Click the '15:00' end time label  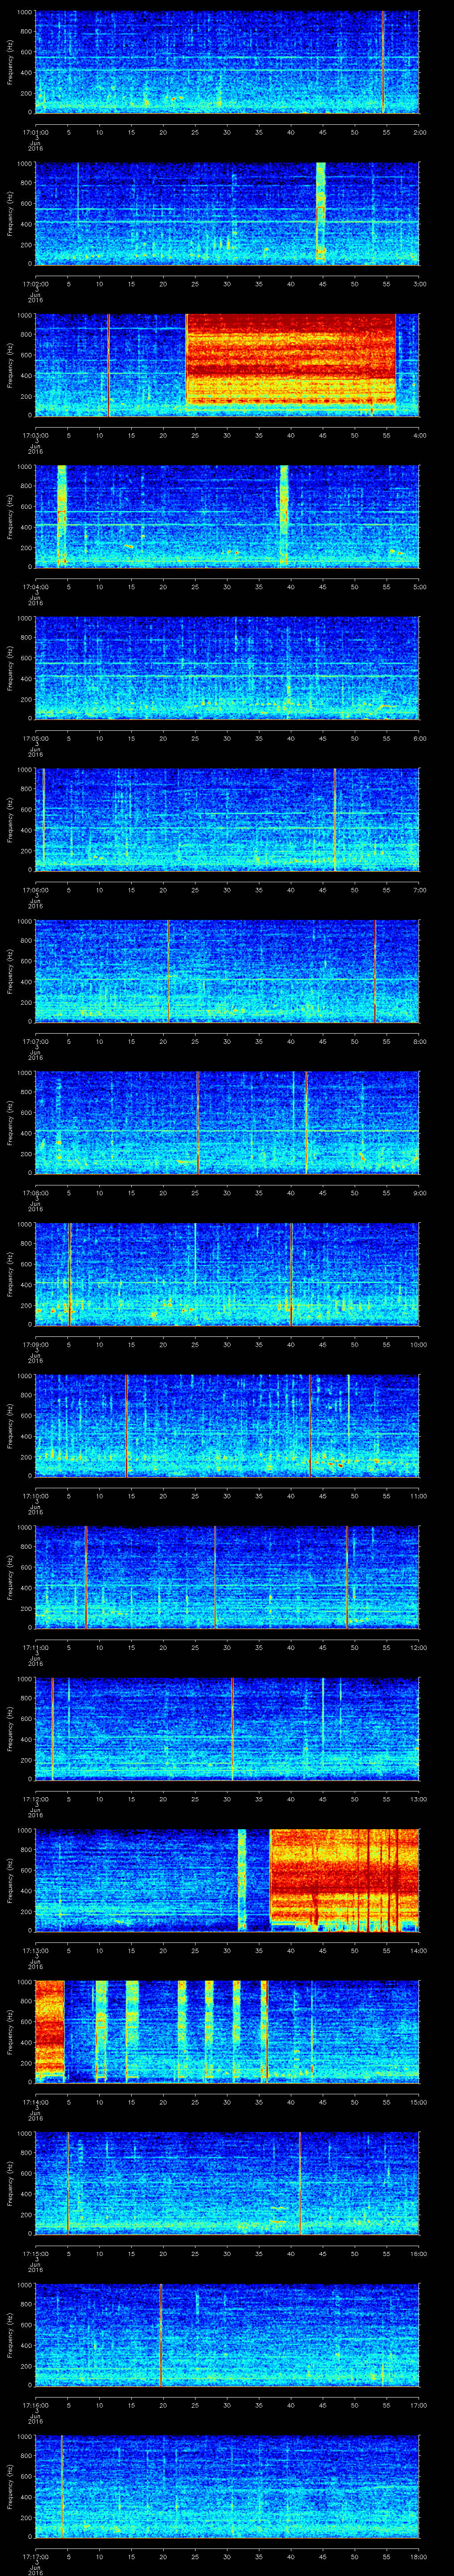(x=418, y=2102)
